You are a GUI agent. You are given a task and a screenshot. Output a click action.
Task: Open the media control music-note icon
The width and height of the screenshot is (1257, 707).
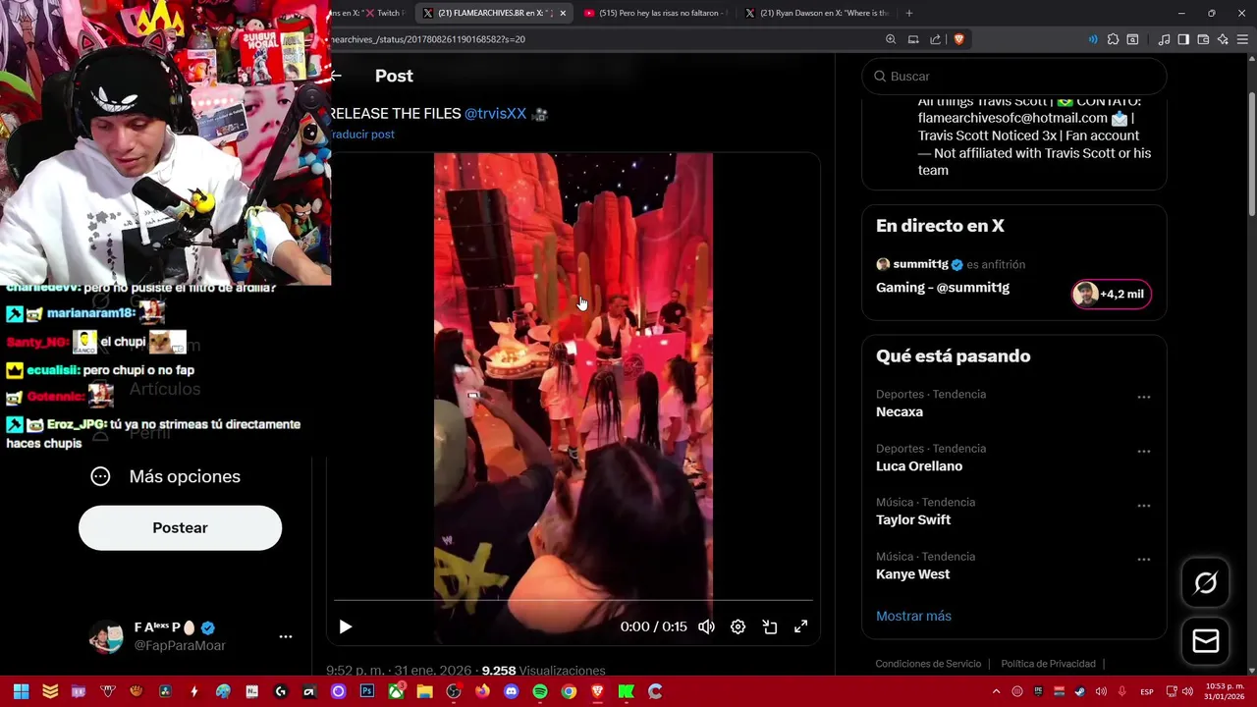1164,39
